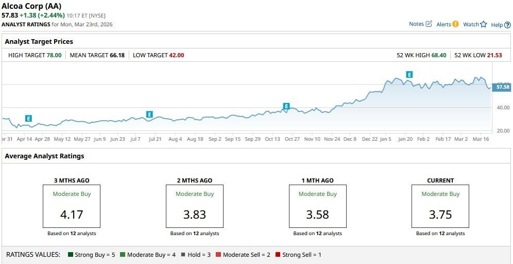Click the Dec 8 date on chart axis
Image resolution: width=513 pixels, height=264 pixels.
pyautogui.click(x=350, y=139)
